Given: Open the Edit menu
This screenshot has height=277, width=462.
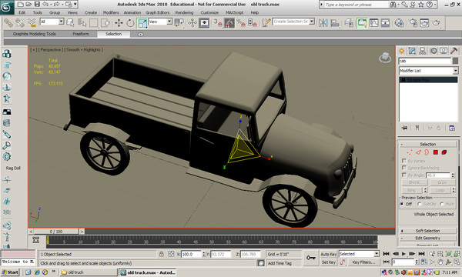Looking at the screenshot, I should (22, 12).
